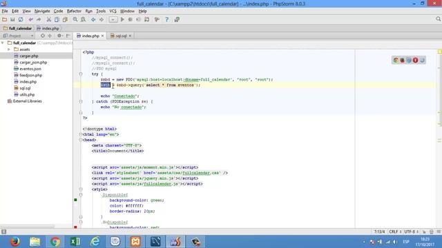Select cargar_json.php in project tree
The image size is (442, 248).
click(x=33, y=62)
